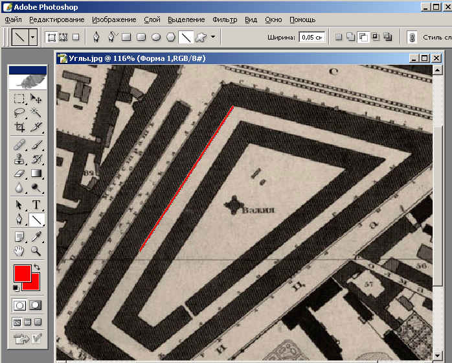The height and width of the screenshot is (363, 452).
Task: Choose the Eyedropper tool
Action: [x=36, y=236]
